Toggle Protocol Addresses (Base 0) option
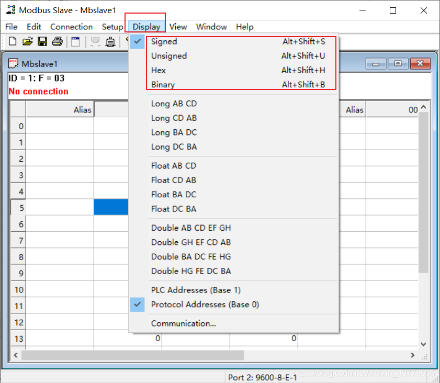The width and height of the screenshot is (440, 383). [x=234, y=305]
